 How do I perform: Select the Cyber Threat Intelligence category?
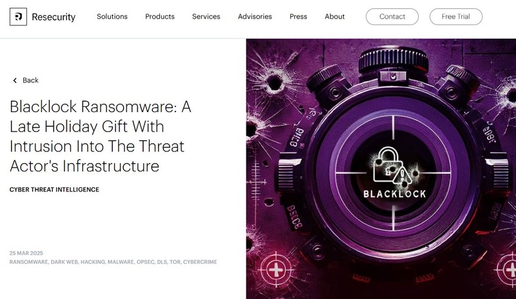pyautogui.click(x=54, y=189)
